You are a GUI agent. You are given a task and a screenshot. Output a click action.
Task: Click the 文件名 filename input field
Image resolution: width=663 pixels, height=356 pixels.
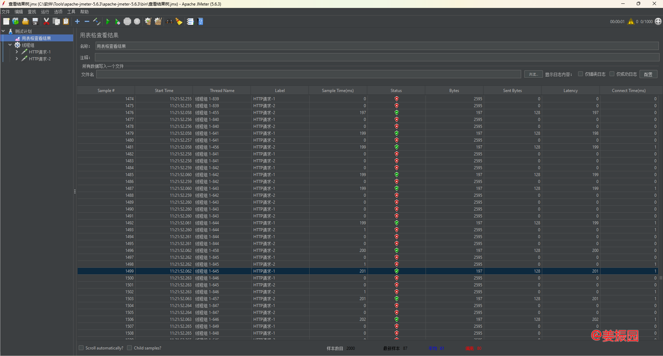(x=309, y=74)
